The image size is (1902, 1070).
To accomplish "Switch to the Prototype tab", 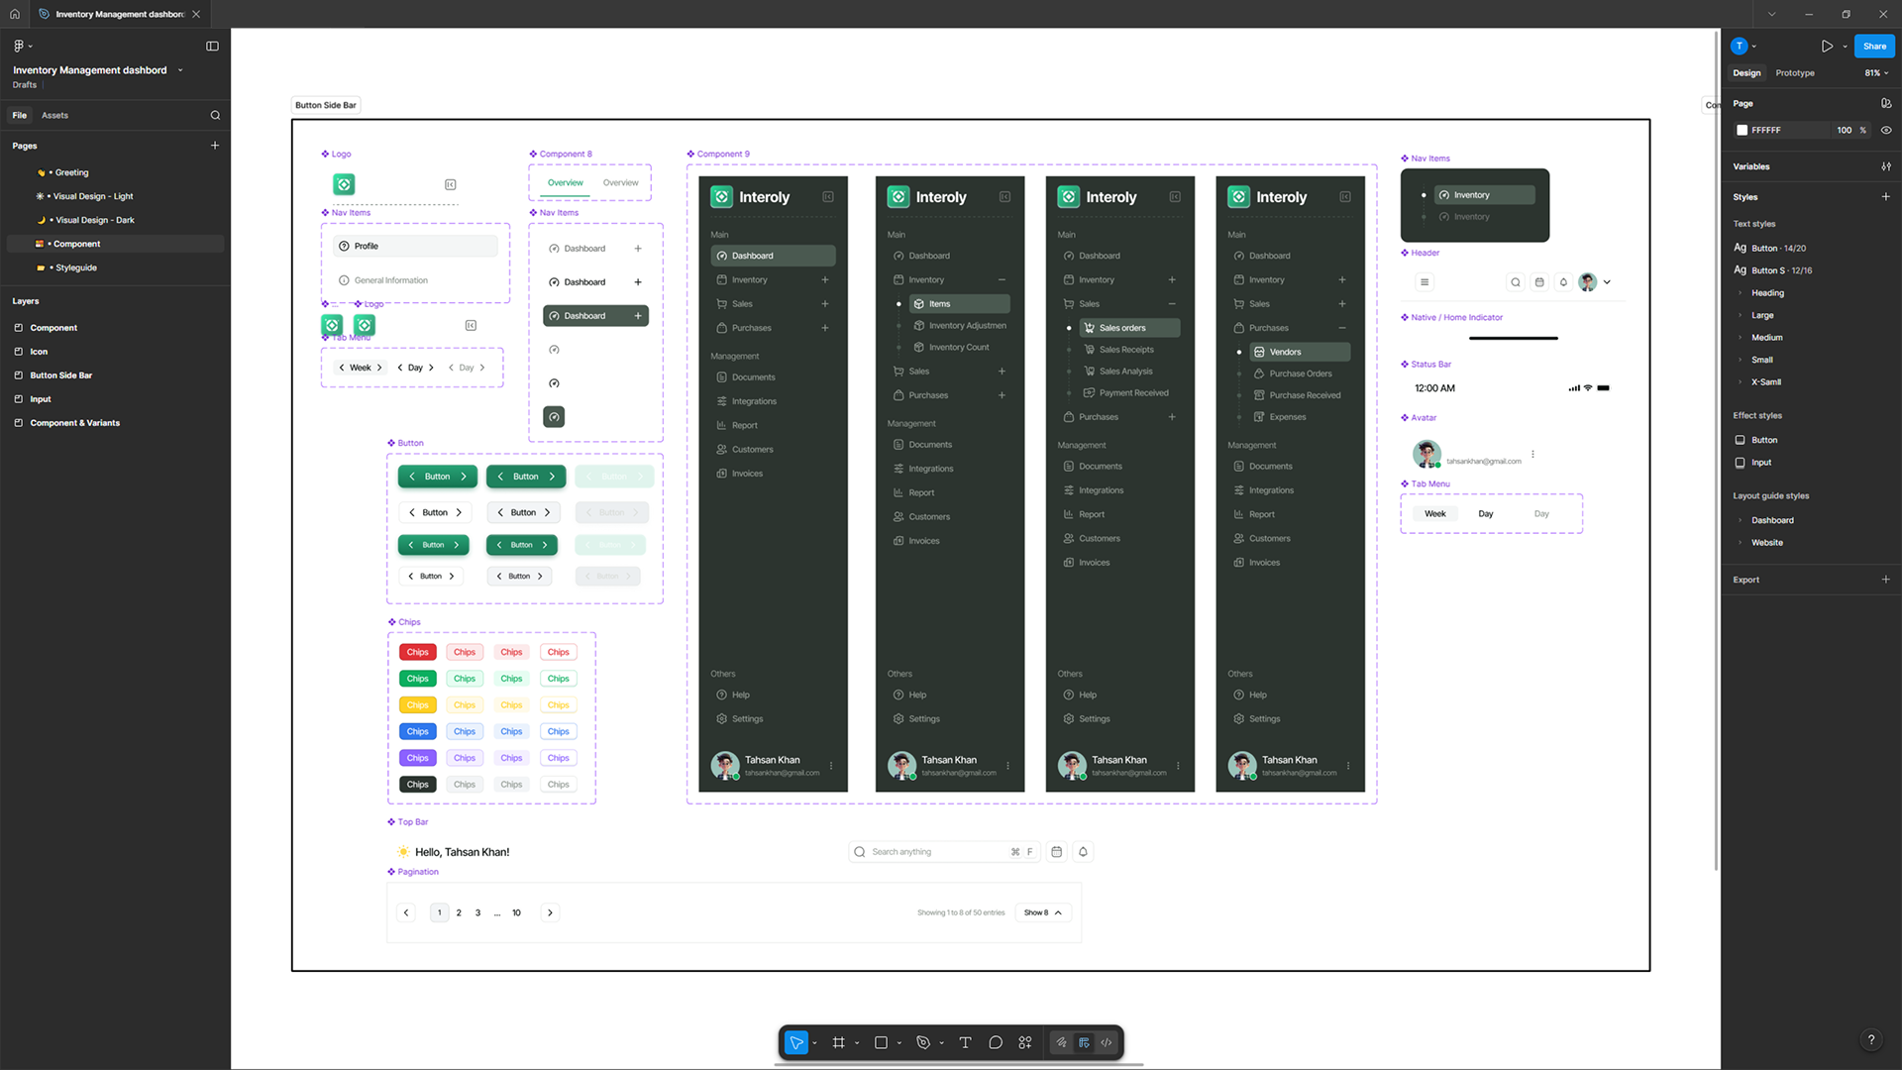I will pos(1795,73).
